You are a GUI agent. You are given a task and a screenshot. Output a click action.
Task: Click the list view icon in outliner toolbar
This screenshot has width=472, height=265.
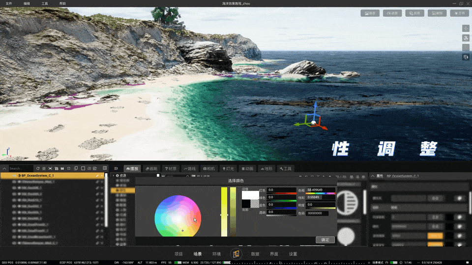tap(89, 168)
